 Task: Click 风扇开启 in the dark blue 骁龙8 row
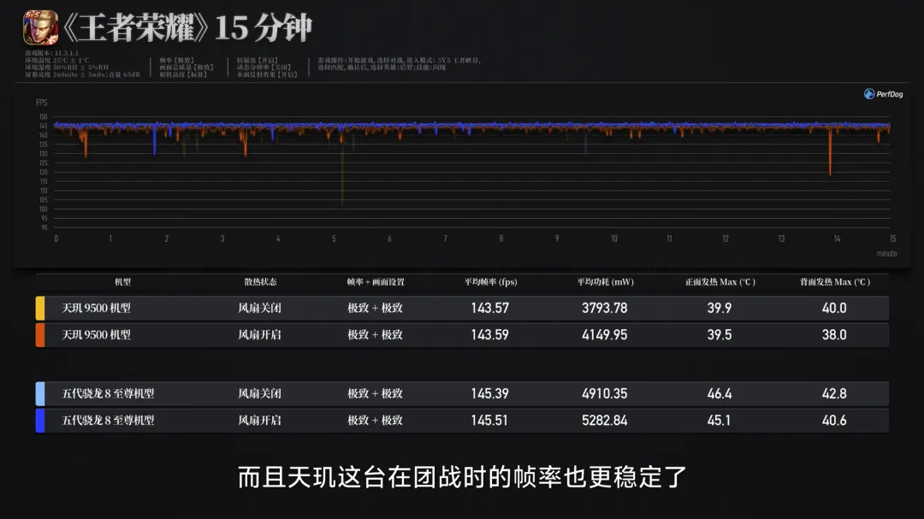click(260, 421)
